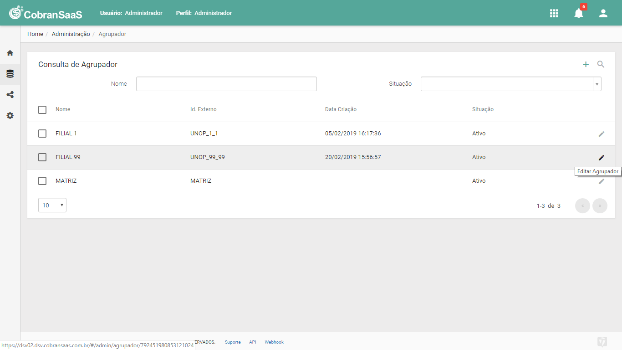This screenshot has height=350, width=622.
Task: Add a new Agrupador with plus icon
Action: click(x=586, y=64)
